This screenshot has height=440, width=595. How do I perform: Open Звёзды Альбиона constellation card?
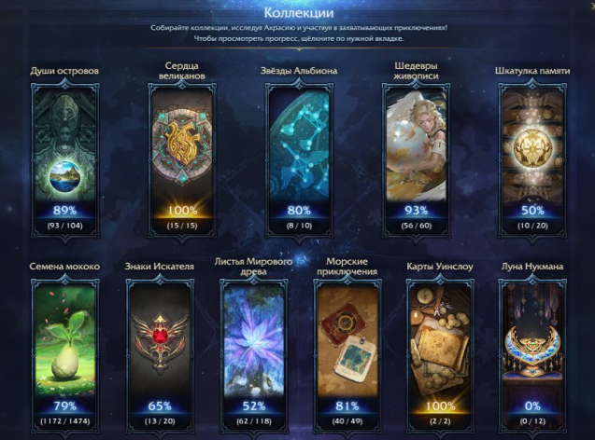click(299, 159)
